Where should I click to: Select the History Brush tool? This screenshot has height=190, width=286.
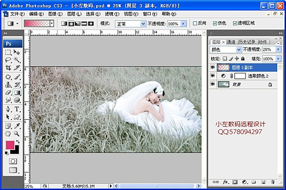coord(17,85)
